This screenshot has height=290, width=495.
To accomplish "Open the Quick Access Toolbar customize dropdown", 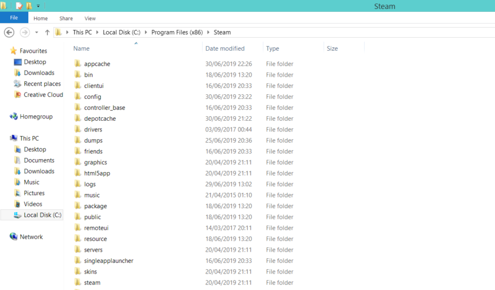I will (38, 6).
